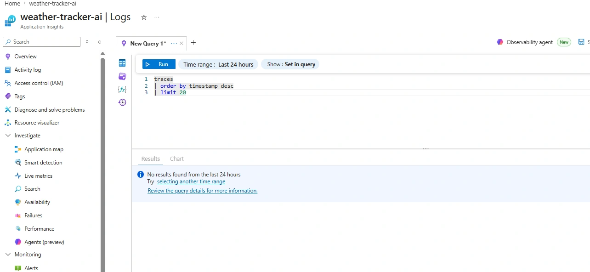Open the saved queries panel icon
This screenshot has width=590, height=272.
[122, 76]
